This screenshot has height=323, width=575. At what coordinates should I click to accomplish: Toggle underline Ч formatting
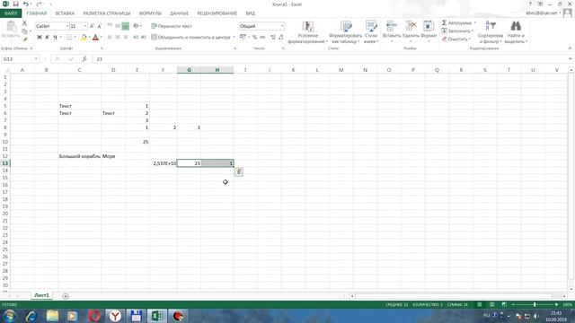coord(55,37)
